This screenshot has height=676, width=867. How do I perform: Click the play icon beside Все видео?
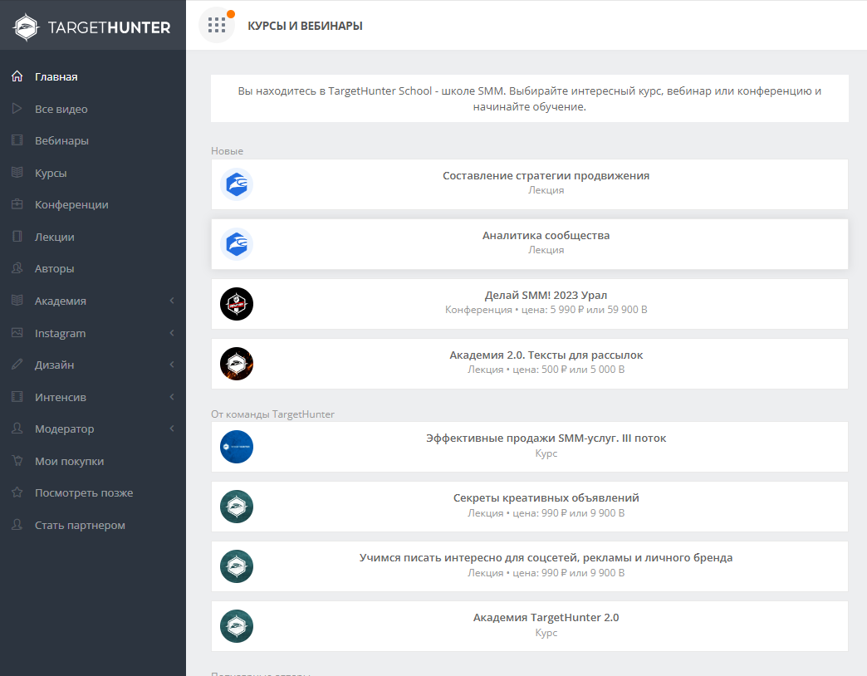coord(17,109)
